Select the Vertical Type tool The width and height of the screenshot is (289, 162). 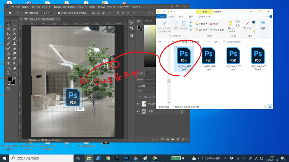[x=8, y=63]
